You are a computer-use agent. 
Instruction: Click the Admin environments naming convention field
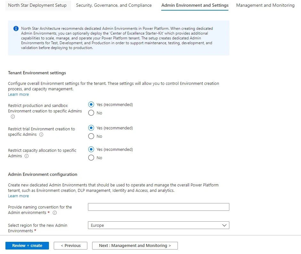click(158, 207)
